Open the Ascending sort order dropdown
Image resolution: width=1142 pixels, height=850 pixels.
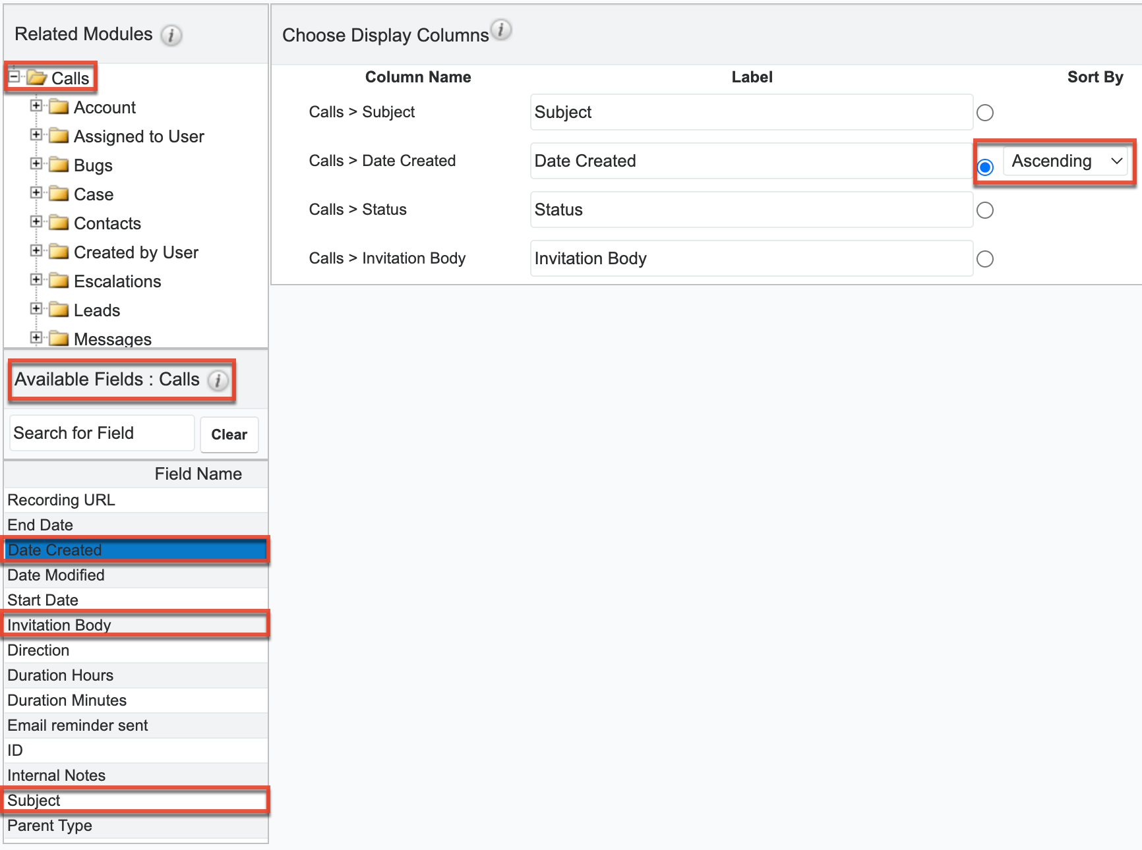point(1066,161)
